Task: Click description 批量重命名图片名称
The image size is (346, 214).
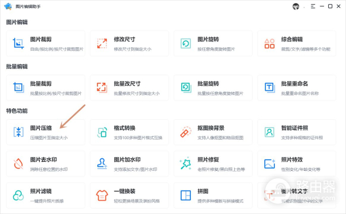Action: click(300, 93)
